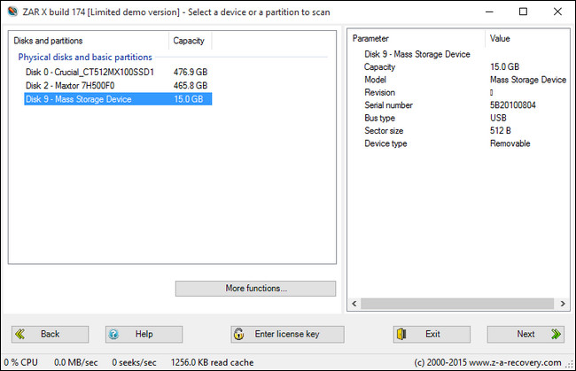
Task: Click the left scroll arrow in parameter panel
Action: (354, 304)
